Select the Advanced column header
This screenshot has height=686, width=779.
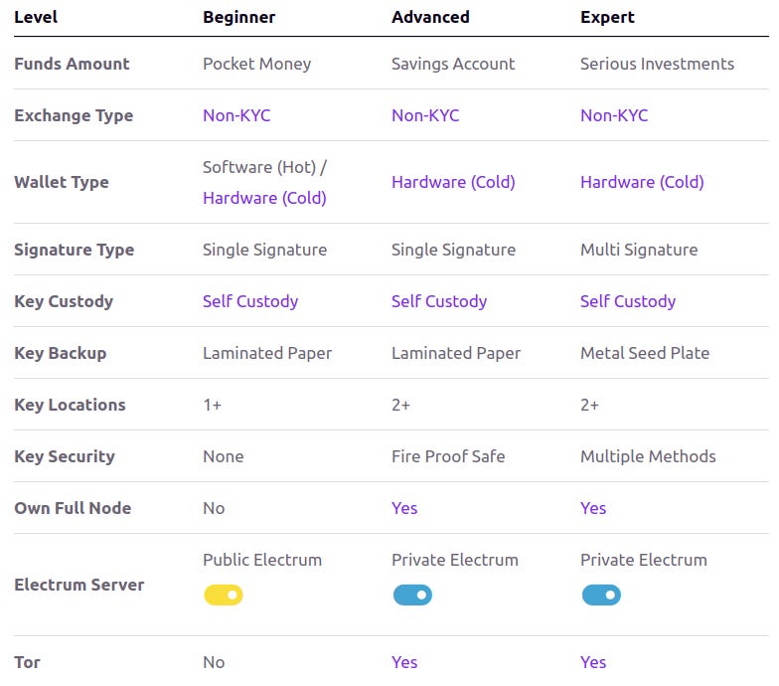click(430, 18)
